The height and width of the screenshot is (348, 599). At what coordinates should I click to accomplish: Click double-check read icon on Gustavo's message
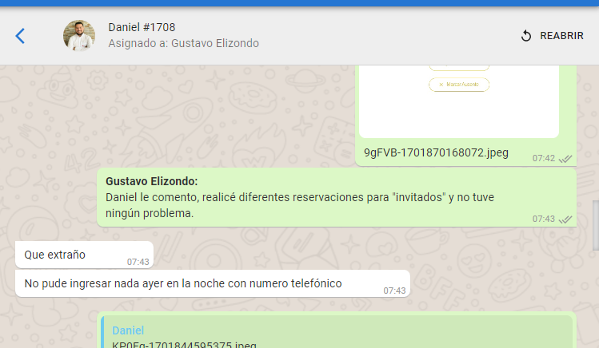click(565, 219)
